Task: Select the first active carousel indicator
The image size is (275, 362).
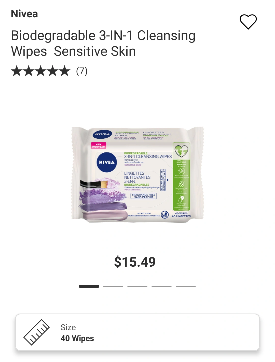Action: point(89,286)
